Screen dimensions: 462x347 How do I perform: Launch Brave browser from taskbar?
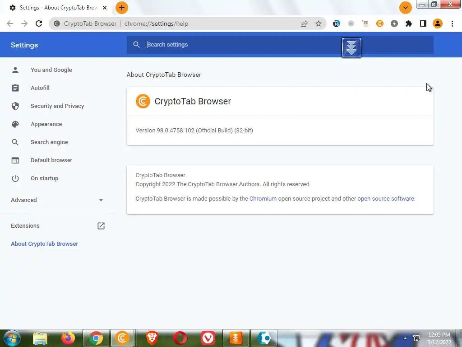[x=152, y=338]
